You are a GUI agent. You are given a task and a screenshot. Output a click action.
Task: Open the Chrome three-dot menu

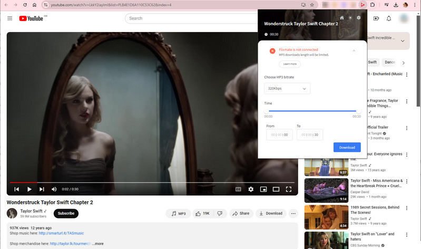[415, 5]
